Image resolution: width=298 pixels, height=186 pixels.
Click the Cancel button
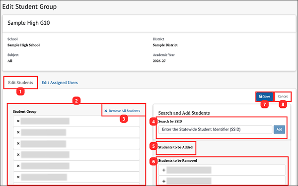click(x=283, y=96)
